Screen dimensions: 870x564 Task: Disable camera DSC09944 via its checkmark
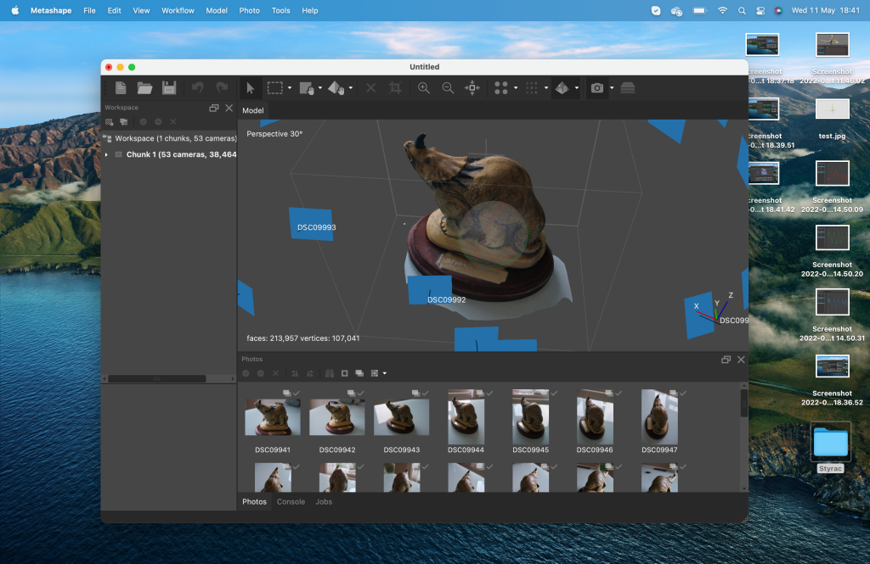(488, 391)
